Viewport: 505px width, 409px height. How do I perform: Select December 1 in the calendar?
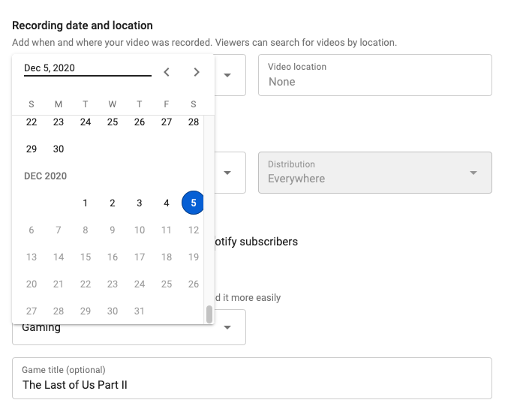(86, 203)
